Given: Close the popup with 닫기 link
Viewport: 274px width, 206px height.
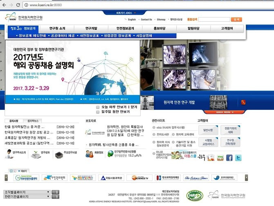Looking at the screenshot, I should 134,107.
